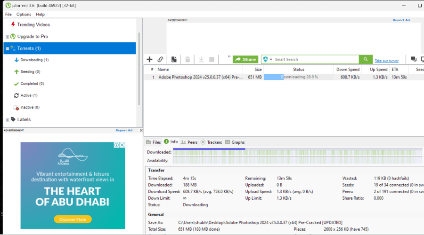Click the Discover More ad button
Image resolution: width=424 pixels, height=235 pixels.
pos(73,219)
